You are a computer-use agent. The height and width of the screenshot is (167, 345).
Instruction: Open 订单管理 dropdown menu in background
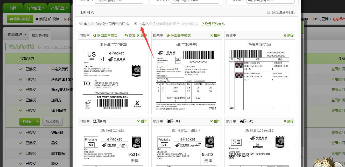click(36, 8)
